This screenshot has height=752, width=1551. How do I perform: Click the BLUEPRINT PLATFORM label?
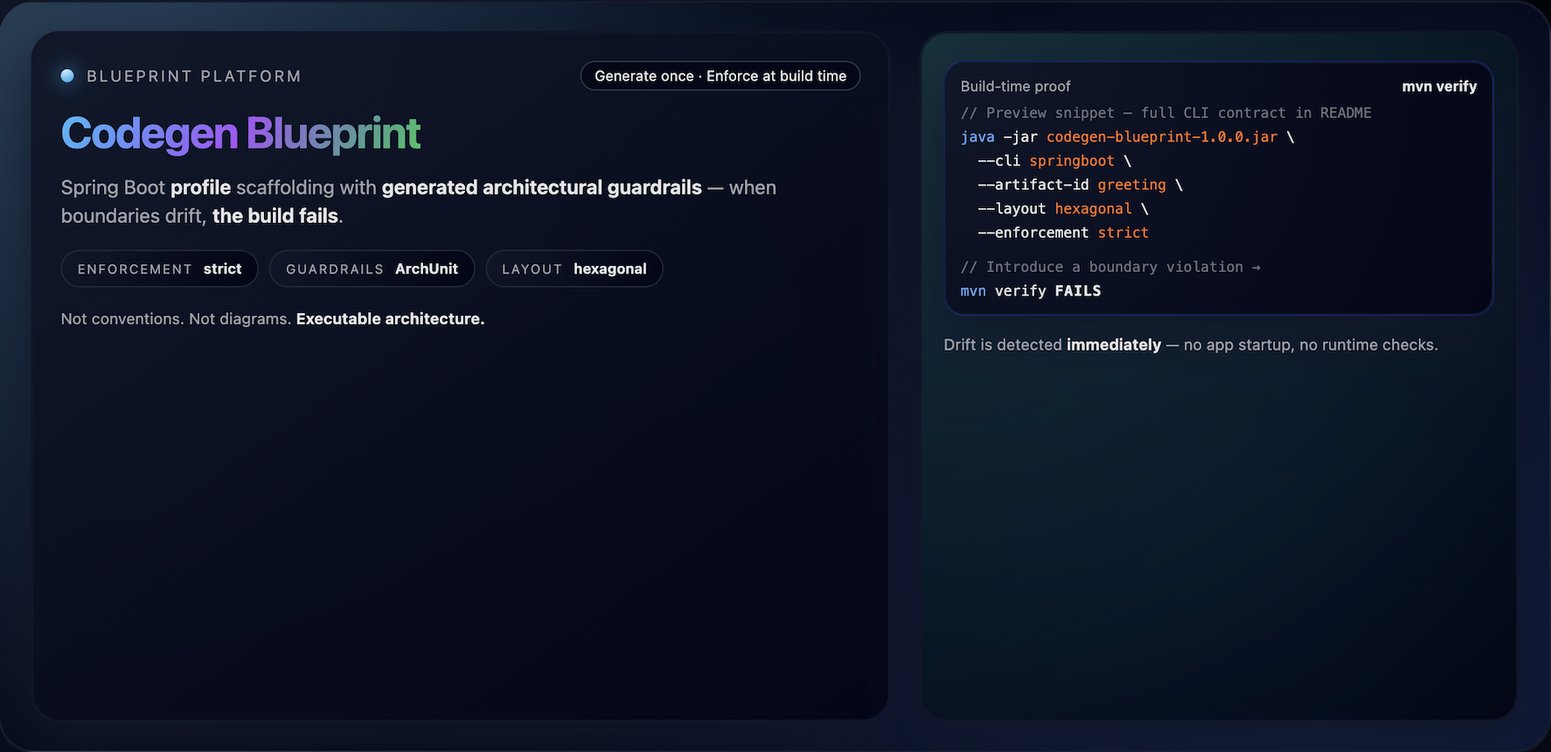tap(193, 77)
